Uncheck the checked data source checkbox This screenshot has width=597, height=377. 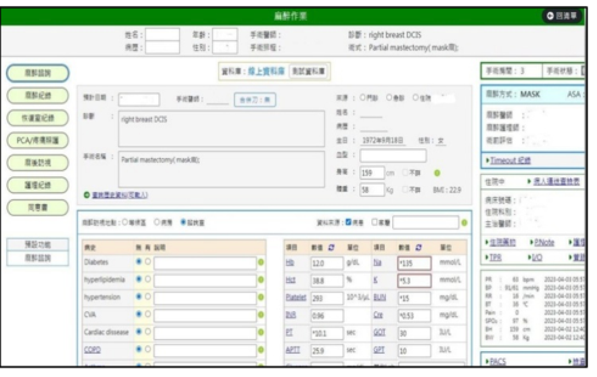348,222
